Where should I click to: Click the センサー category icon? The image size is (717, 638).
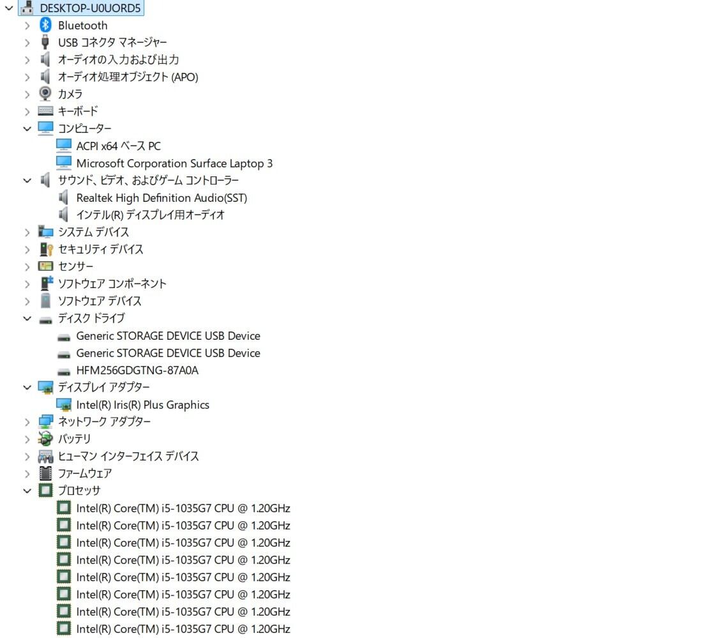pyautogui.click(x=45, y=266)
